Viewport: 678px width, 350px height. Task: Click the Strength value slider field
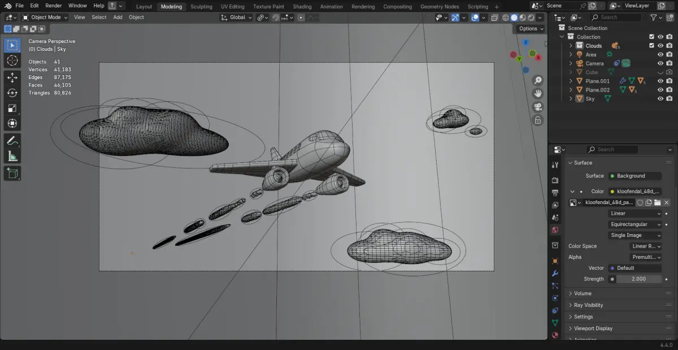(x=639, y=279)
